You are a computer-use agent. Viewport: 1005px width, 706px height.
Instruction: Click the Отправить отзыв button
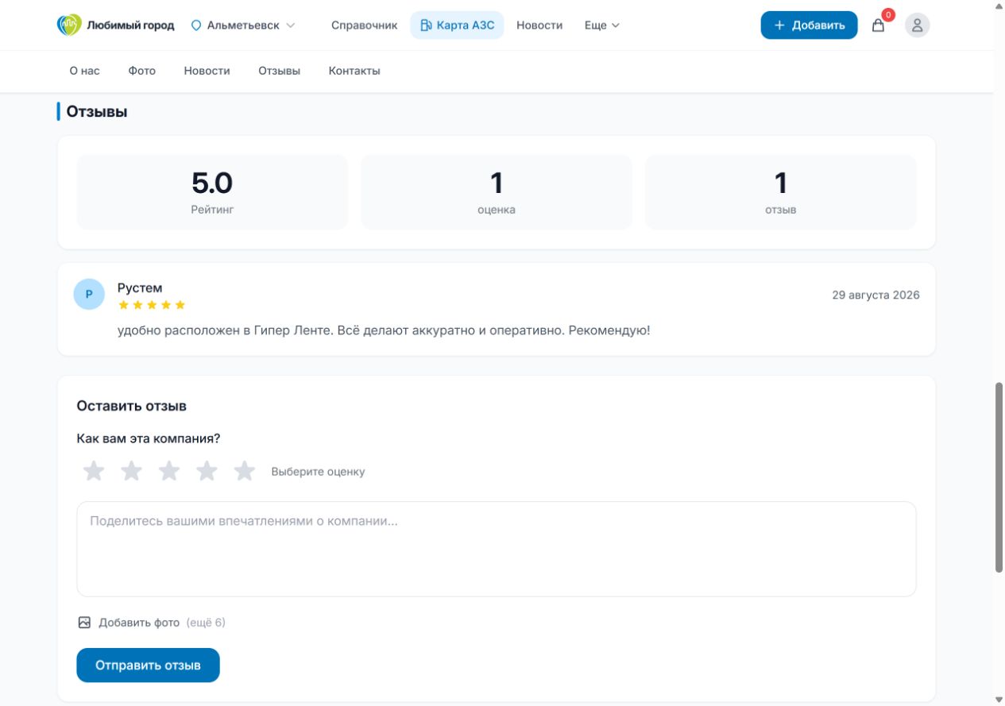(x=148, y=665)
